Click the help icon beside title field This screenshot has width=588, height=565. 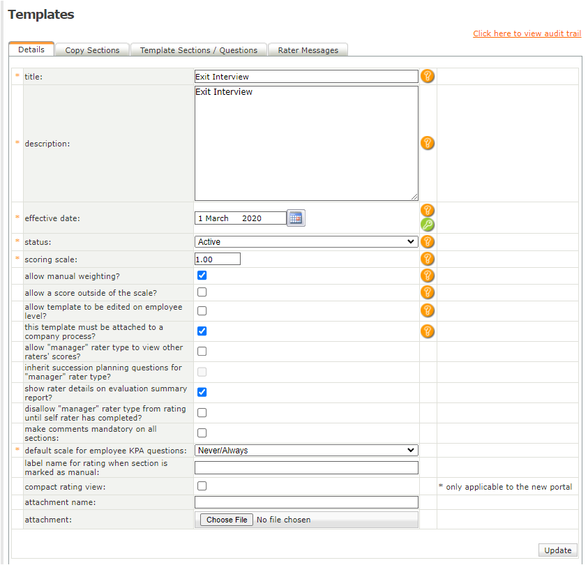428,76
